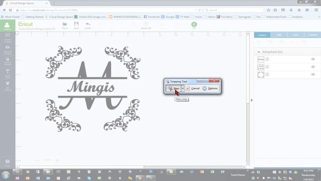Click the Undo arrow in toolbar
321x181 pixels.
(x=88, y=25)
